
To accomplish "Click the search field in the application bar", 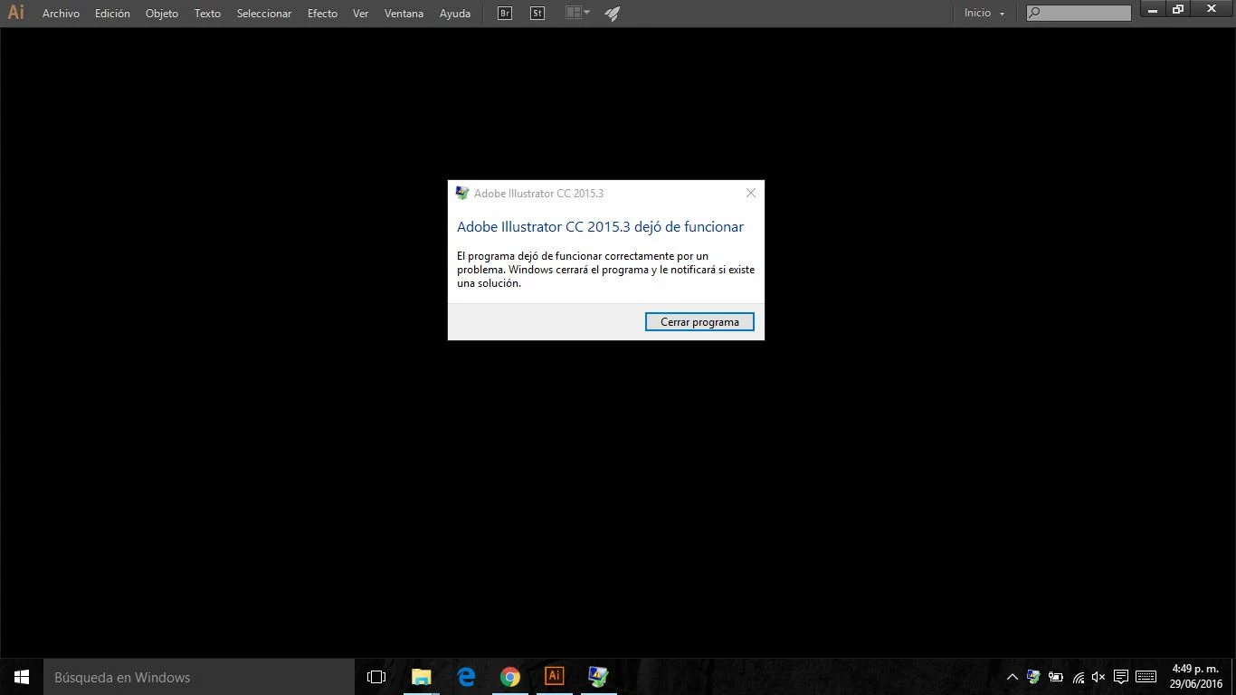I will click(x=1079, y=13).
